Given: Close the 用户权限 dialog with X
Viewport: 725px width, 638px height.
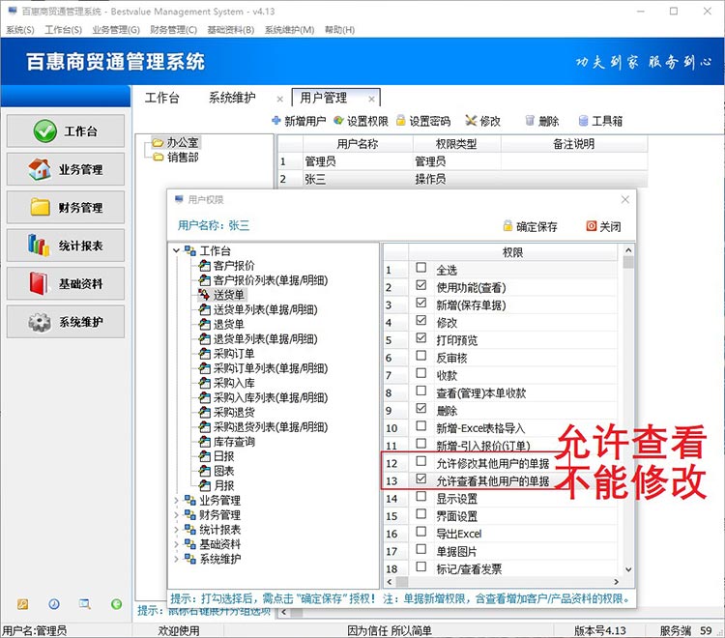Looking at the screenshot, I should click(625, 199).
